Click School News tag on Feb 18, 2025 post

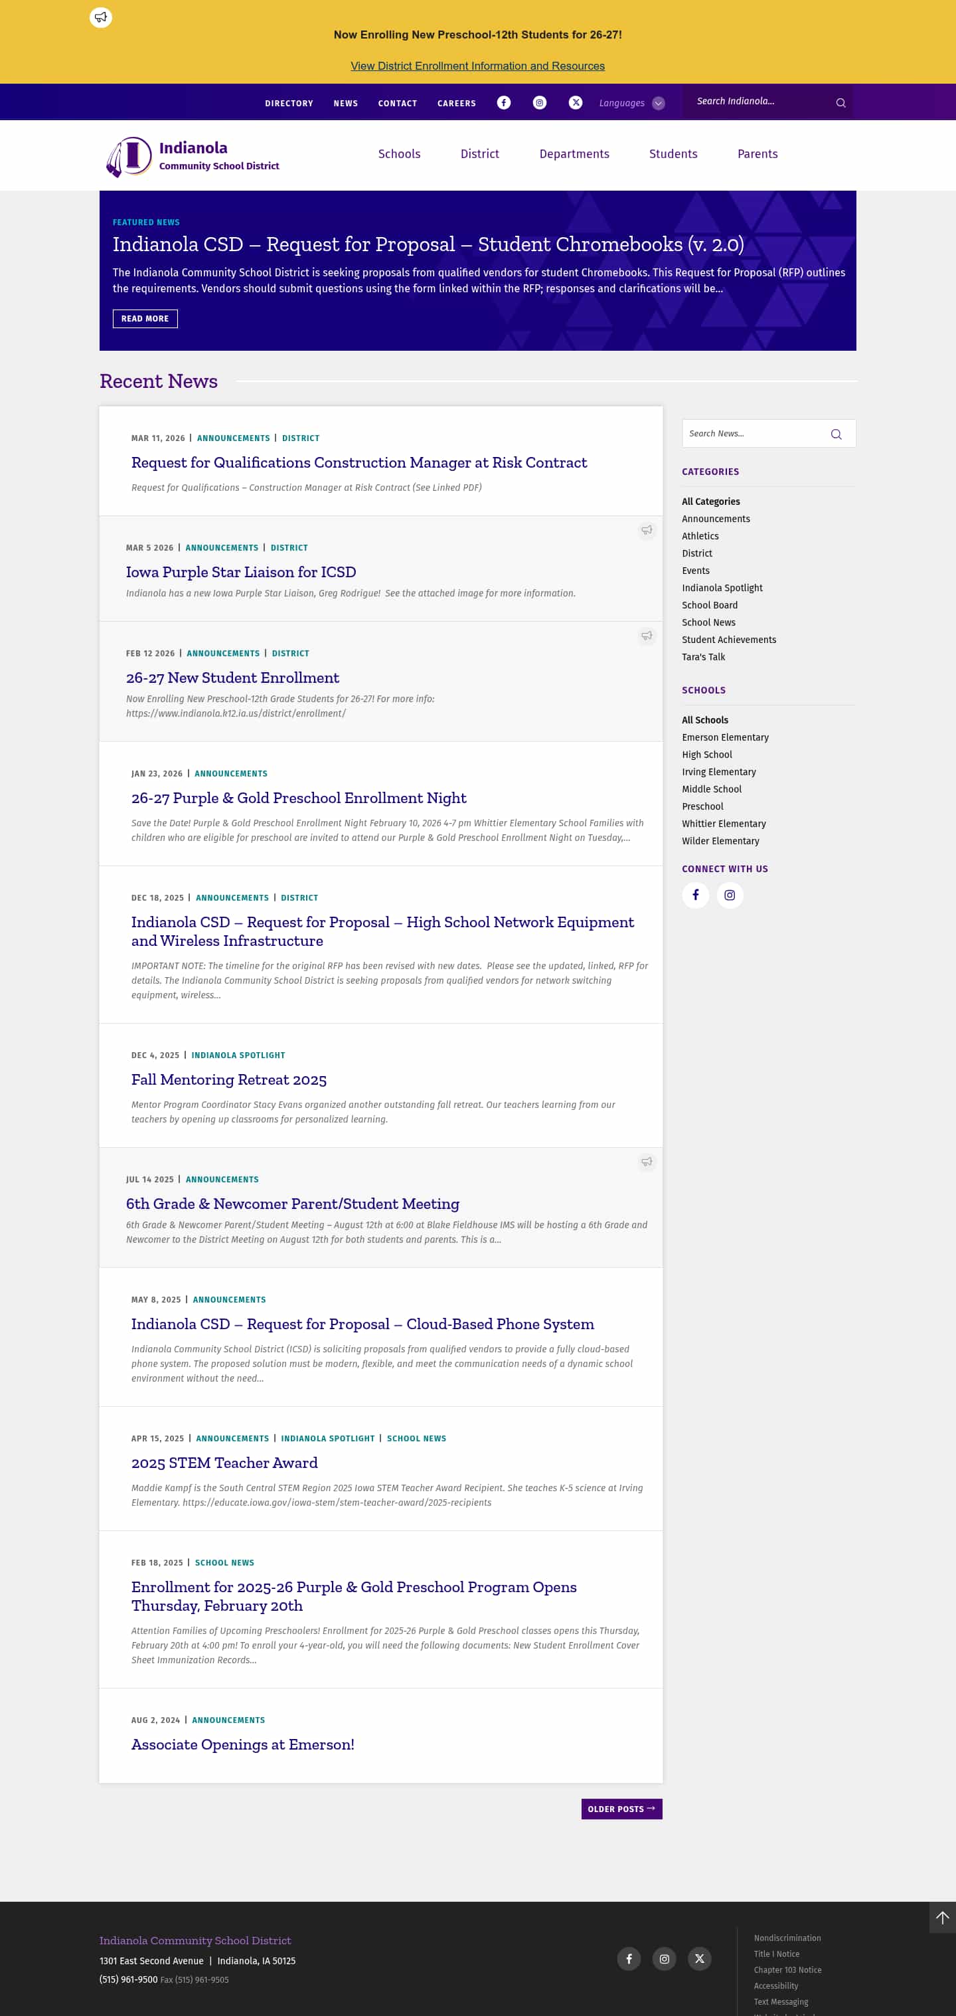point(224,1562)
